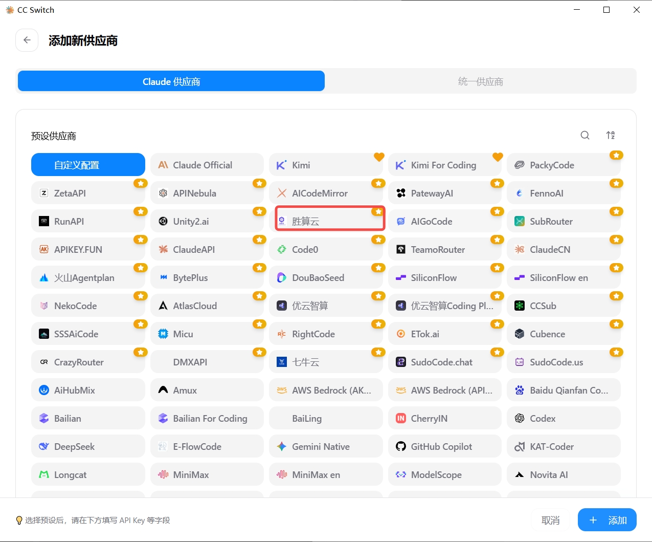Image resolution: width=652 pixels, height=542 pixels.
Task: Click the APIKEY.FUN logo icon
Action: pos(44,249)
